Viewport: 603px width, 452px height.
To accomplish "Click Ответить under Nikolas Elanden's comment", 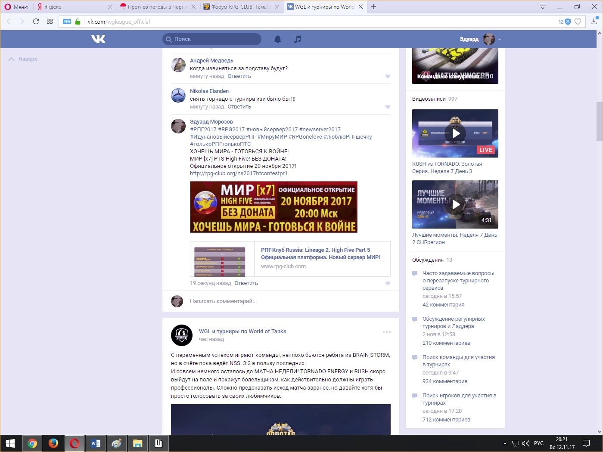I will [x=239, y=107].
